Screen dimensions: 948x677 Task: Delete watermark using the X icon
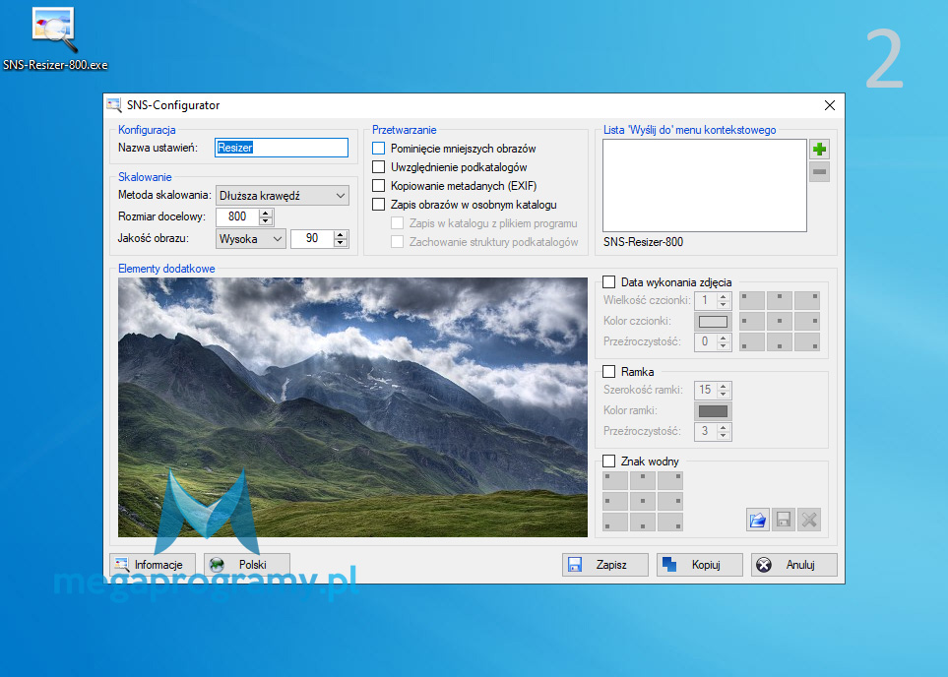[x=809, y=520]
